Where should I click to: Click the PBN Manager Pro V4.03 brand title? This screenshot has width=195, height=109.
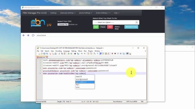tap(34, 13)
